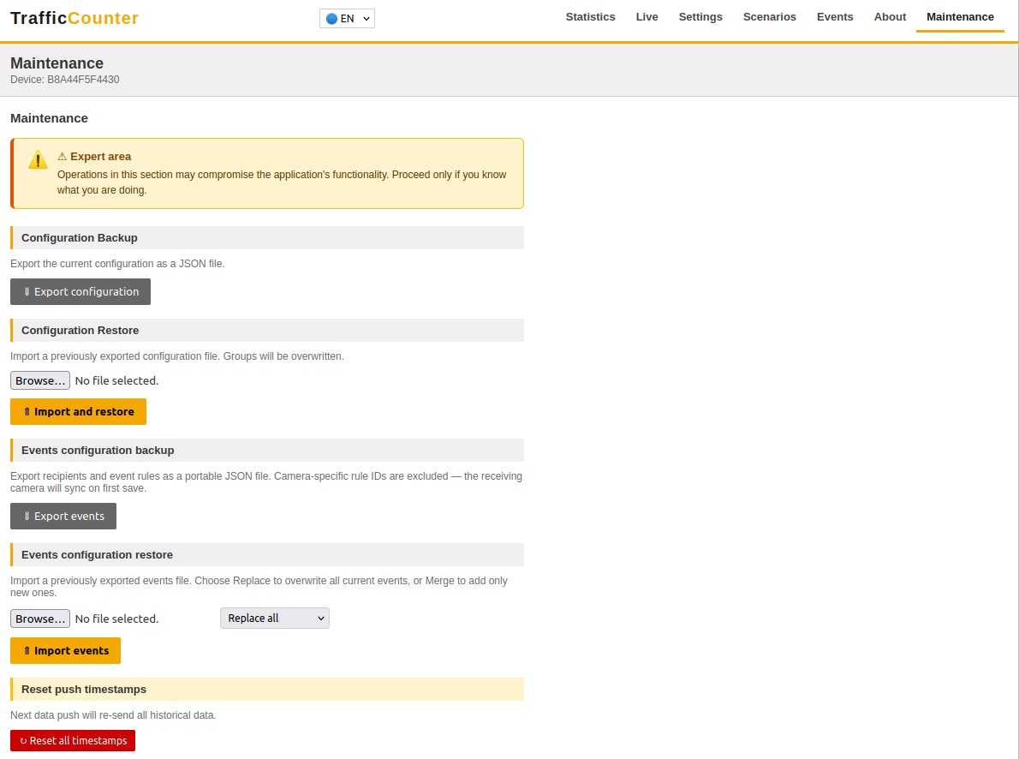Screen dimensions: 1019x759
Task: Click the yellow warning triangle icon
Action: tap(38, 159)
